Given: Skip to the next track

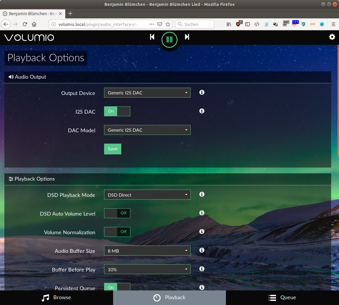Looking at the screenshot, I should pyautogui.click(x=187, y=37).
